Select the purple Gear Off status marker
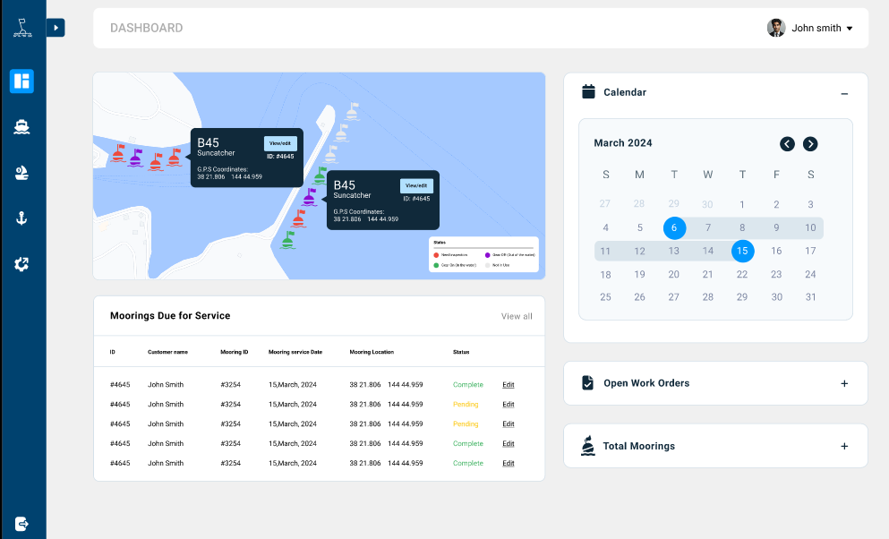Screen dimensions: 889x539 click(x=487, y=255)
